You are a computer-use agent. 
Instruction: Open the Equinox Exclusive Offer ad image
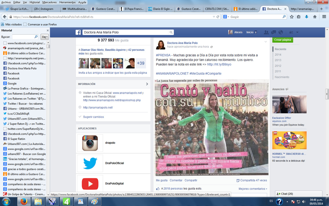[x=289, y=104]
